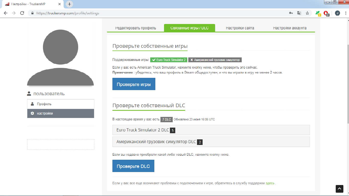Open a new tab with the plus button
Image resolution: width=349 pixels, height=196 pixels.
click(x=69, y=4)
